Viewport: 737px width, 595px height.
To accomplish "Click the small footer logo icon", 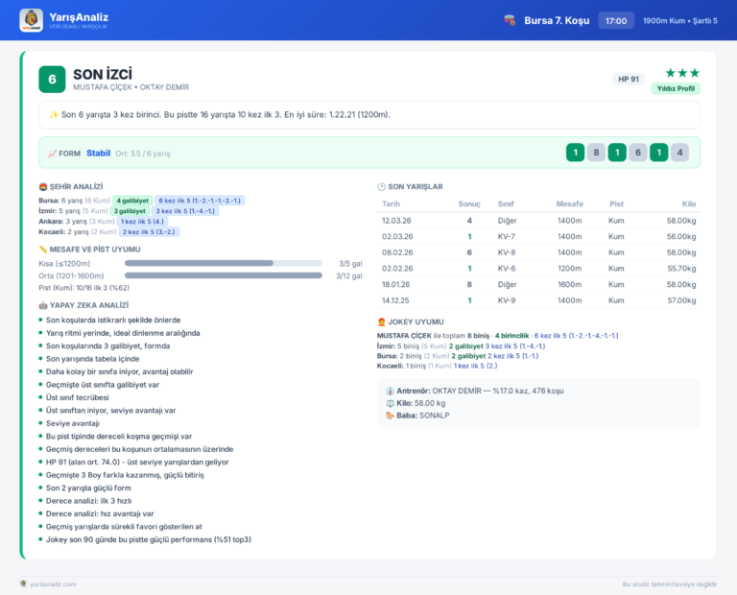I will (x=23, y=583).
